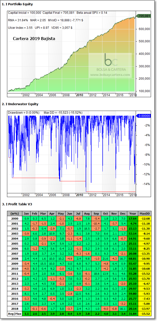Click the "Beta anual SPX = 0.14" text
The height and width of the screenshot is (321, 157).
tap(92, 13)
